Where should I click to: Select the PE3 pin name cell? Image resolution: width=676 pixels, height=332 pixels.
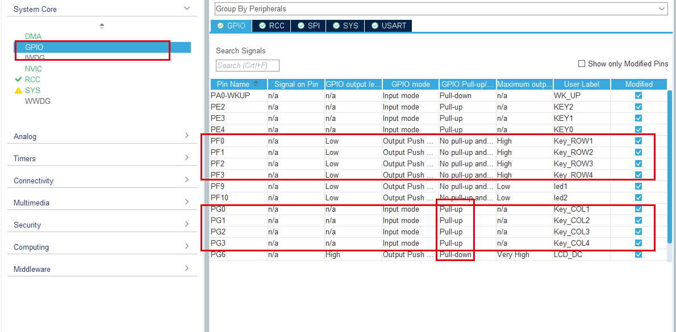pyautogui.click(x=239, y=118)
